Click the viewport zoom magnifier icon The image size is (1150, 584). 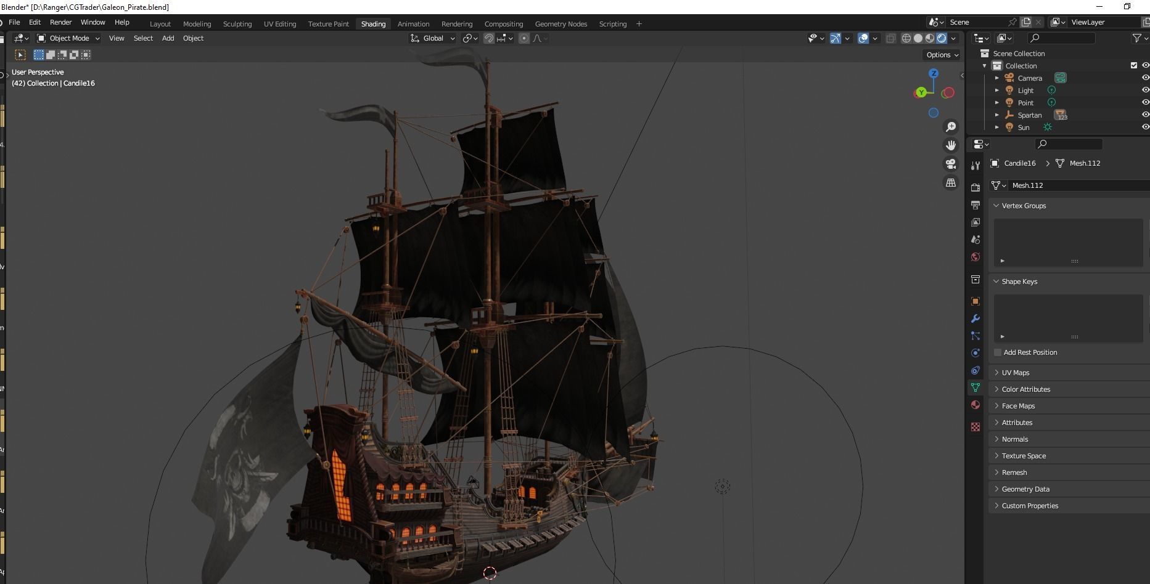pyautogui.click(x=951, y=127)
